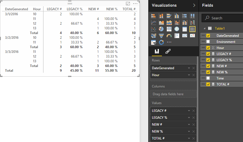Select the table visual

184,29
